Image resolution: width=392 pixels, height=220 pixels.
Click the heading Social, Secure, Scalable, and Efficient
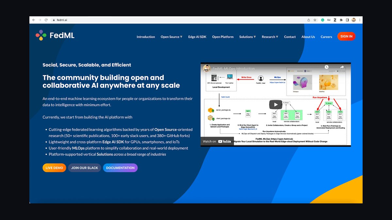[x=87, y=65]
